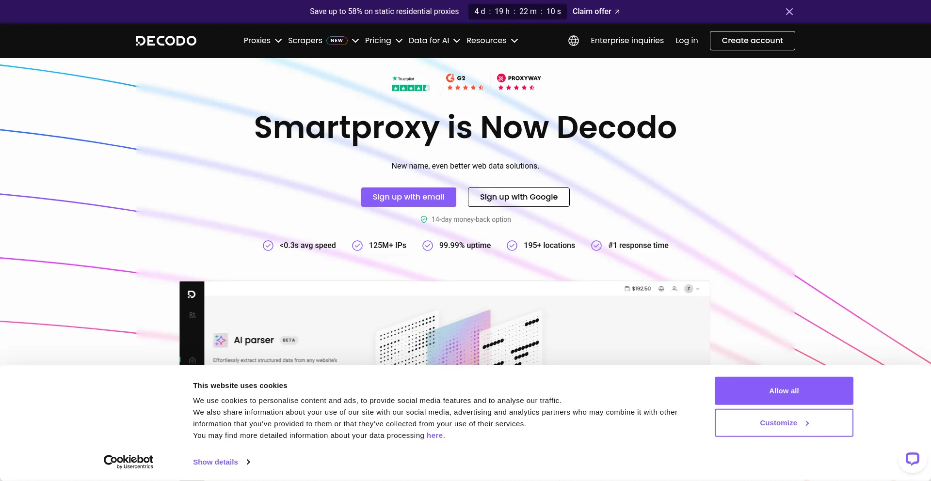Click the G2 star rating badge
Image resolution: width=931 pixels, height=481 pixels.
click(x=465, y=83)
